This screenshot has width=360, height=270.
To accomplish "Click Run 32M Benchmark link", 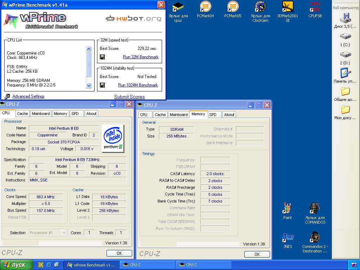I will coord(141,57).
